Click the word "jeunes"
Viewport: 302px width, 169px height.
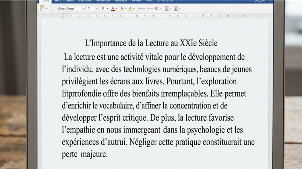[x=242, y=69]
